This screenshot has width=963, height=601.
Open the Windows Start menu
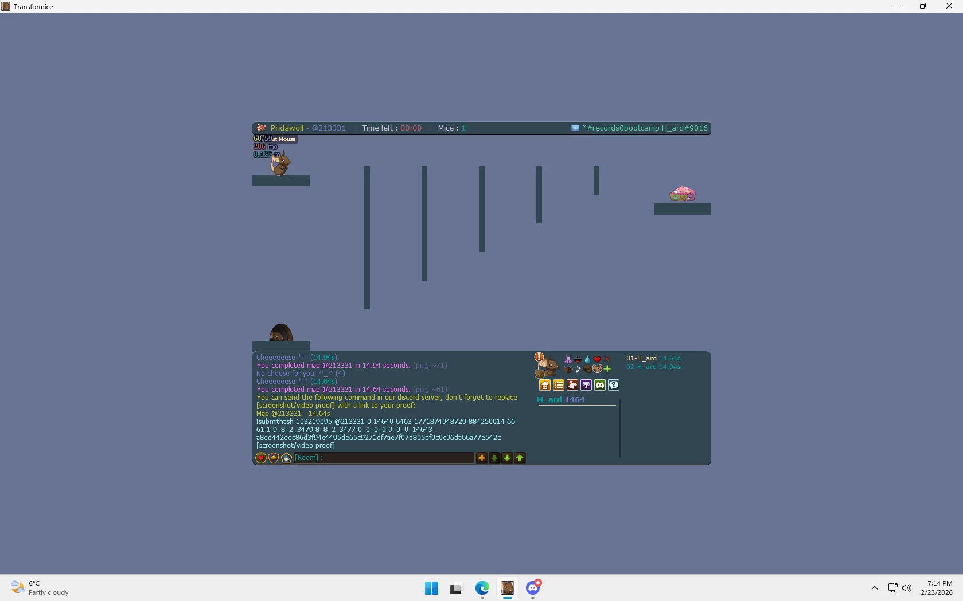pos(431,588)
